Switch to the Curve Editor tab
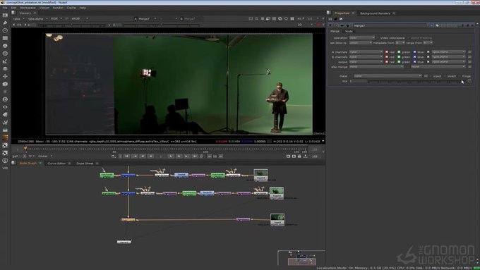The height and width of the screenshot is (270, 480). (x=56, y=164)
